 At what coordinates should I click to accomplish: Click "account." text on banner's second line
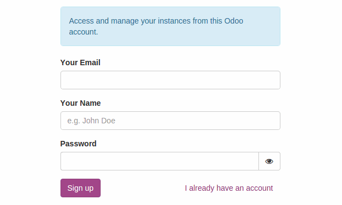pos(84,32)
